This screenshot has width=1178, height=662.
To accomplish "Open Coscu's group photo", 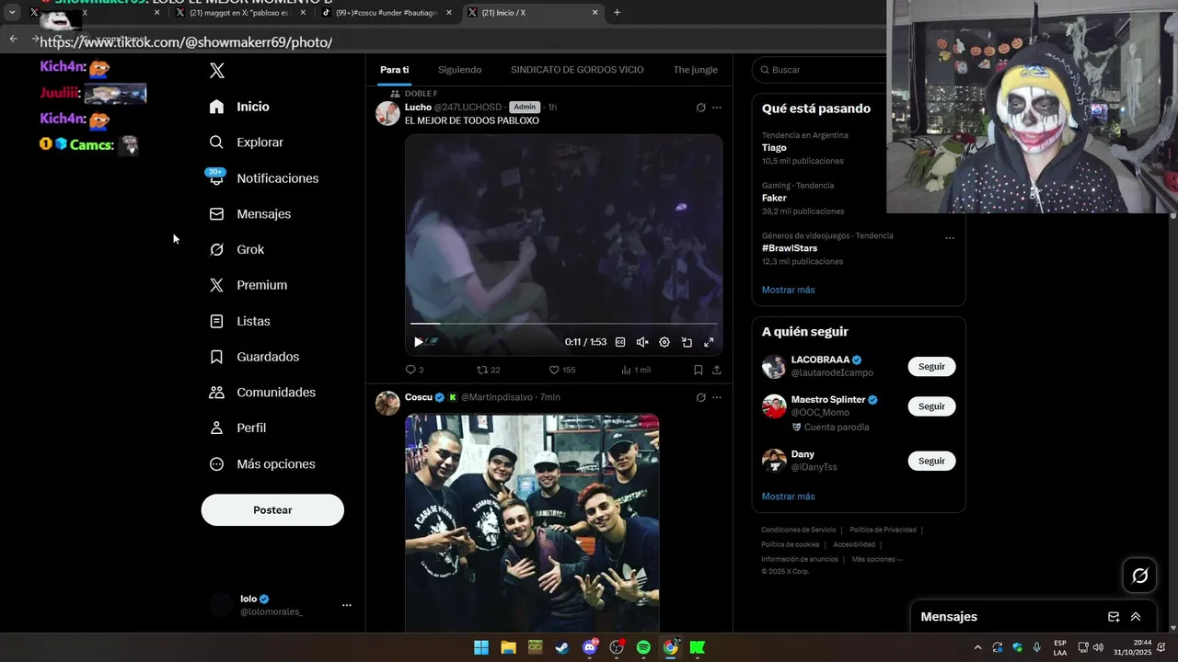I will point(532,522).
